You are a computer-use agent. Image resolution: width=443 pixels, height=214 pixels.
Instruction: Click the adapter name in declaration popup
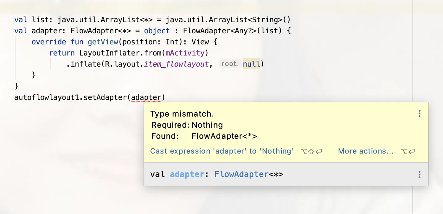[x=187, y=175]
